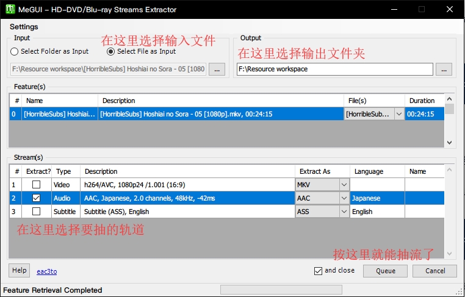The width and height of the screenshot is (465, 297).
Task: Open the ASS subtitle format dropdown
Action: point(344,212)
